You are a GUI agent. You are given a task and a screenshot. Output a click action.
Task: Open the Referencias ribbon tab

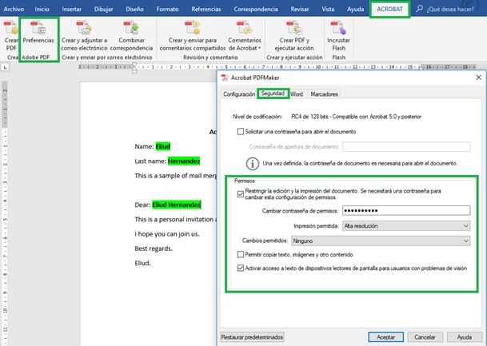(206, 9)
